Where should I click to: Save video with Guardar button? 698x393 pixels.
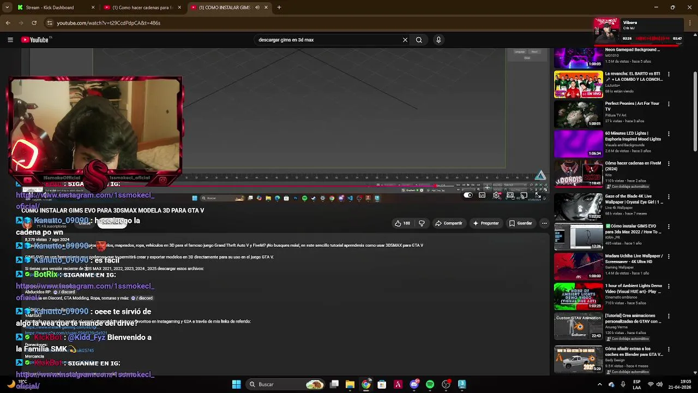pyautogui.click(x=520, y=223)
